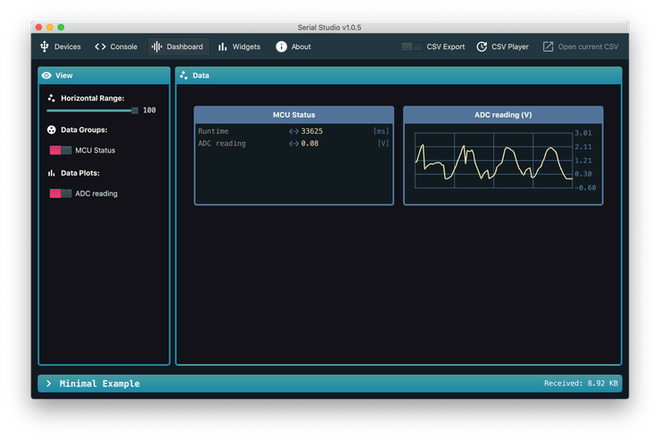This screenshot has height=440, width=660.
Task: Click the ADC reading line graph
Action: 493,161
